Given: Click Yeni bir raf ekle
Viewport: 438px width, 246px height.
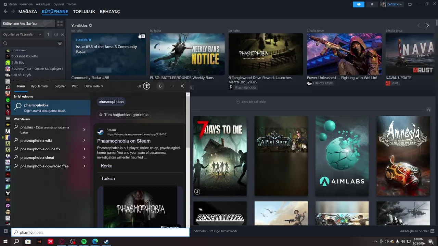Looking at the screenshot, I should (x=251, y=102).
